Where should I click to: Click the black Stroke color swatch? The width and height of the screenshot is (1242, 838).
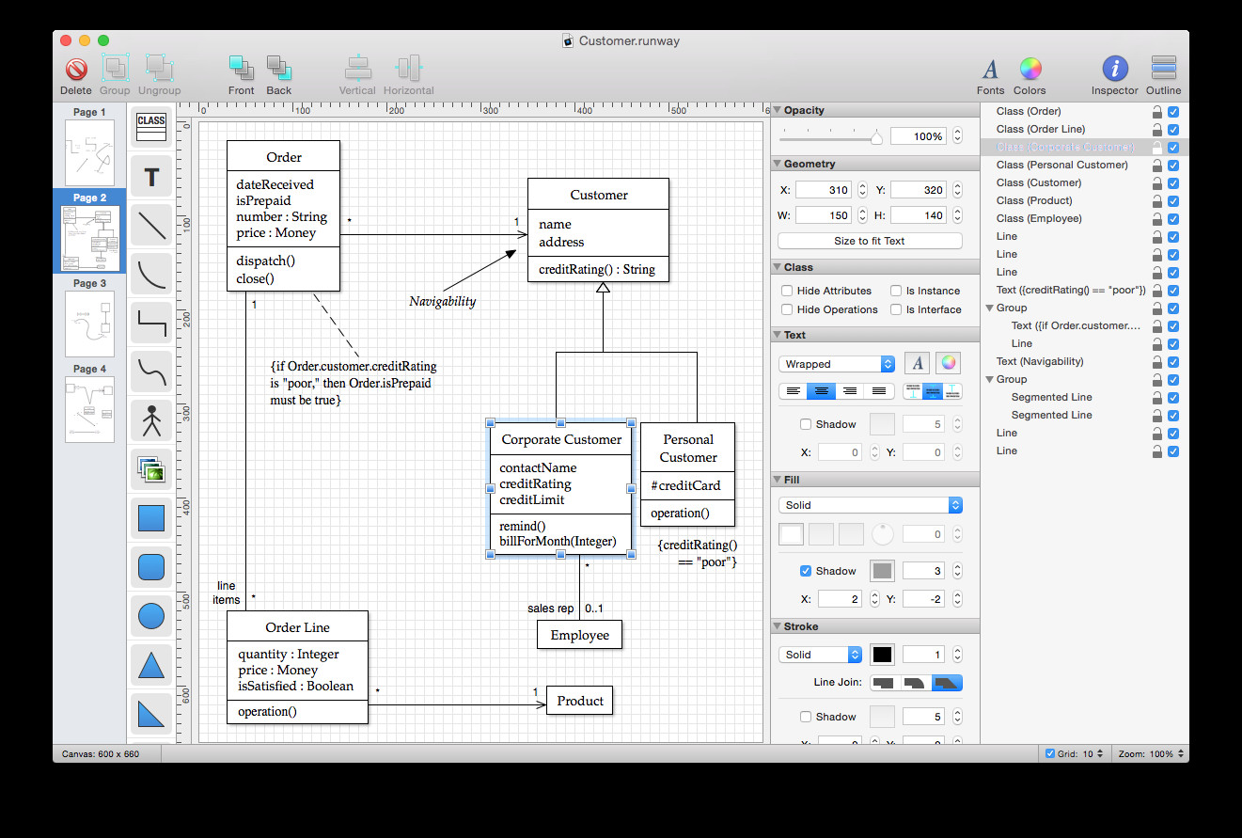882,655
